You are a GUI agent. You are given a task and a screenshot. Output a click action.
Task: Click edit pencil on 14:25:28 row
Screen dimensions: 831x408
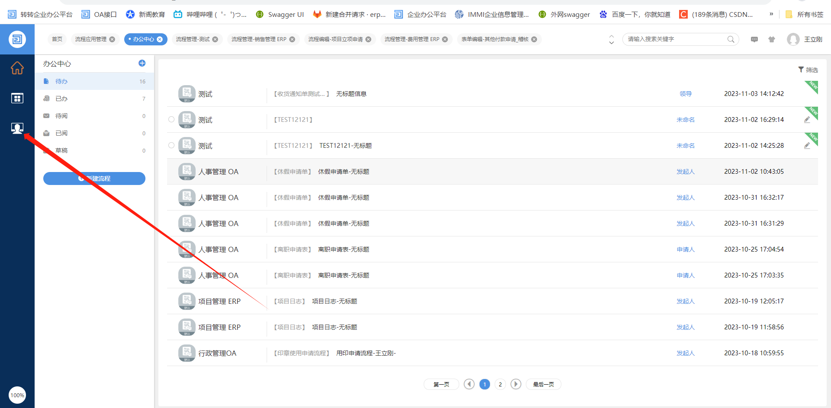click(x=807, y=146)
